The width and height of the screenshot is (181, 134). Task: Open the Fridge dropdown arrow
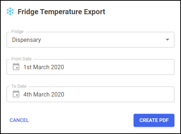pyautogui.click(x=167, y=40)
